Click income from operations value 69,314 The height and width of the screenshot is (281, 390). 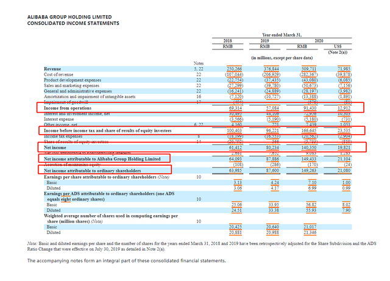235,108
